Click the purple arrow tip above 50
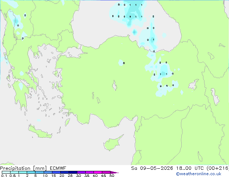 (114, 172)
